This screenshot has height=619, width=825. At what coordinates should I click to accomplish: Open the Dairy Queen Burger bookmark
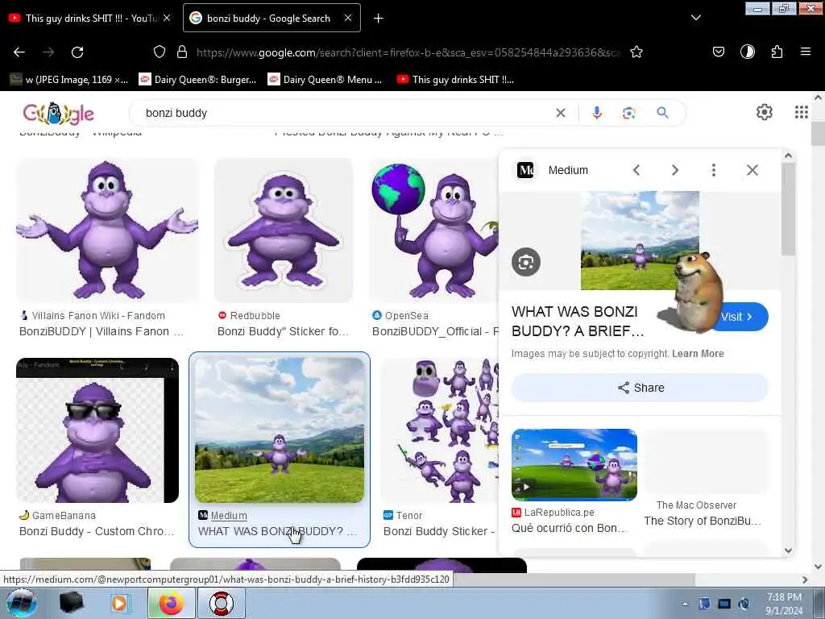[197, 80]
